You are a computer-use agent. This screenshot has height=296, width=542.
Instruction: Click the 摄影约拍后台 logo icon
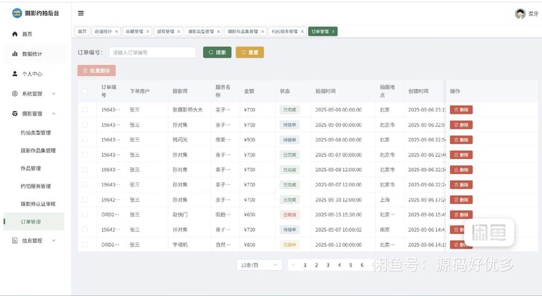tap(16, 13)
